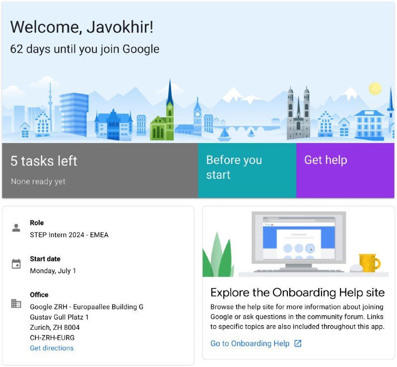Image resolution: width=397 pixels, height=367 pixels.
Task: Open the 5 tasks left tile
Action: (x=100, y=170)
